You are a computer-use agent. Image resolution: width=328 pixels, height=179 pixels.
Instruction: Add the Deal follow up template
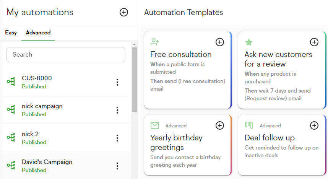pyautogui.click(x=314, y=125)
